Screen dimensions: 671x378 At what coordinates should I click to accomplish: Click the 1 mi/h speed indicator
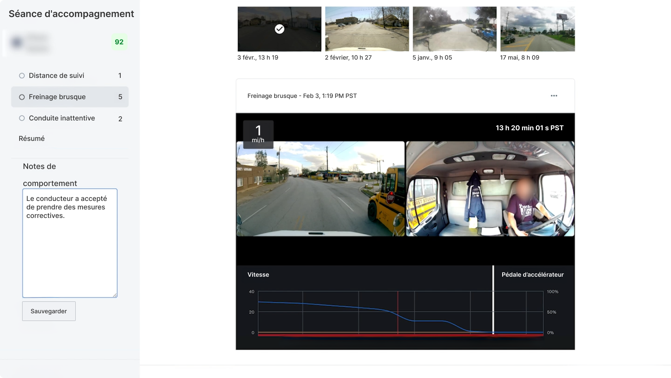coord(258,134)
